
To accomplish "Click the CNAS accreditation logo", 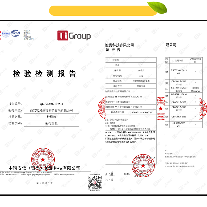I will 15,33.
